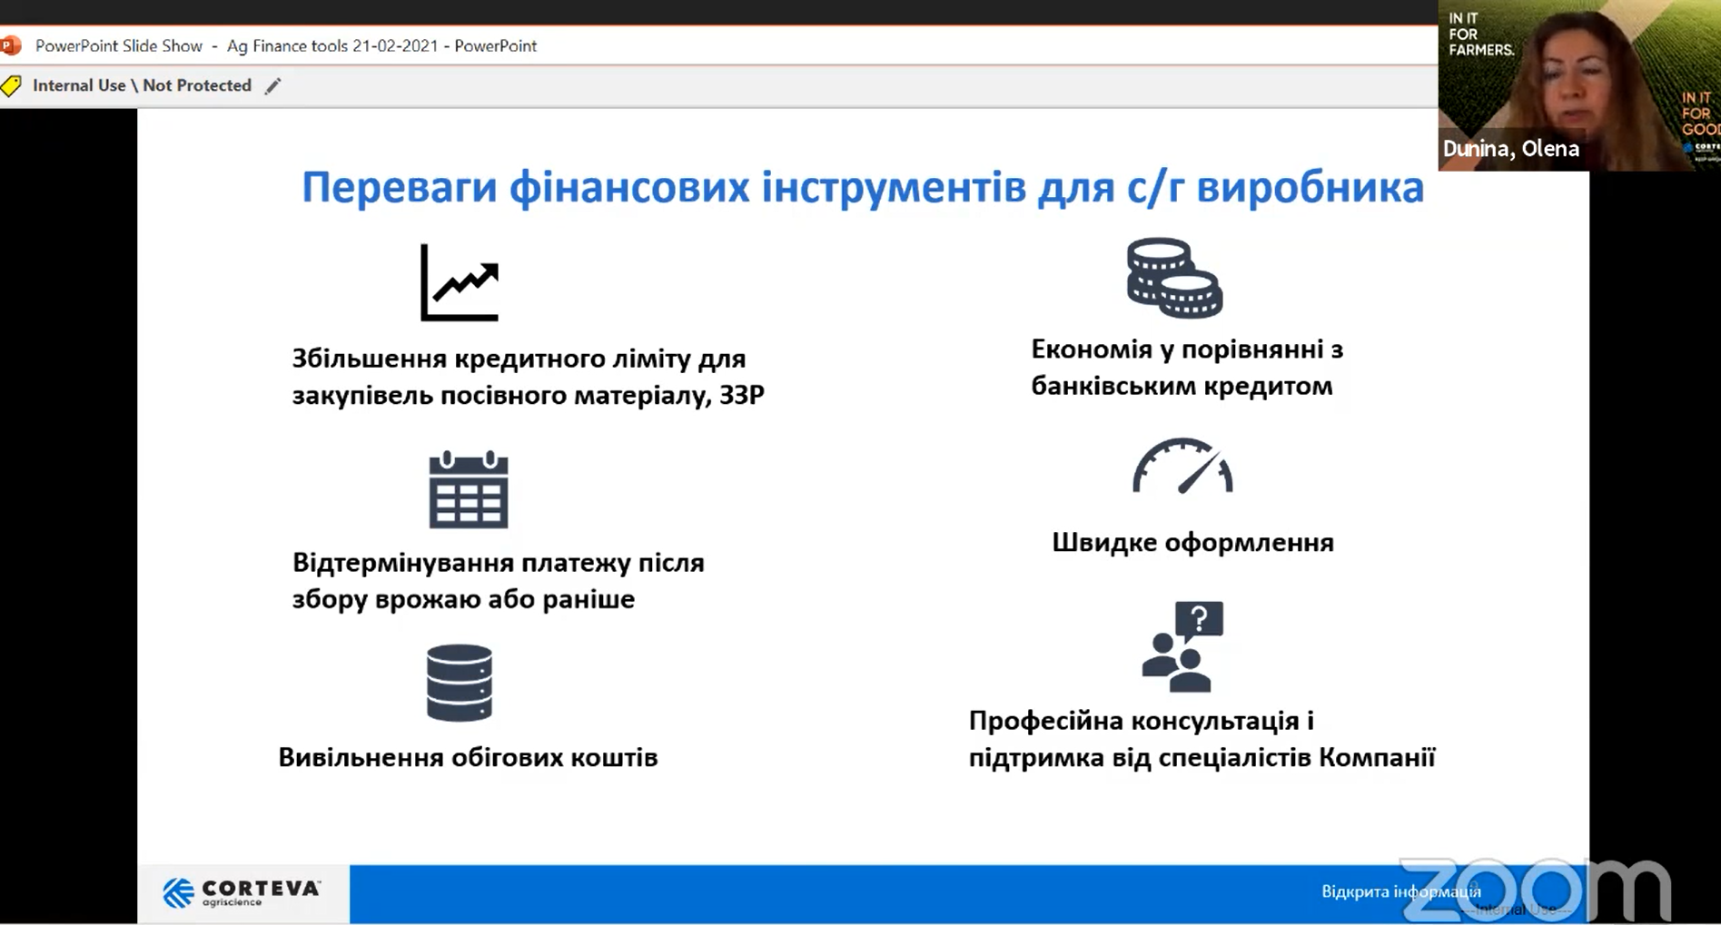Select the 'Internal Use \ Not Protected' label
The image size is (1721, 925).
(x=142, y=85)
